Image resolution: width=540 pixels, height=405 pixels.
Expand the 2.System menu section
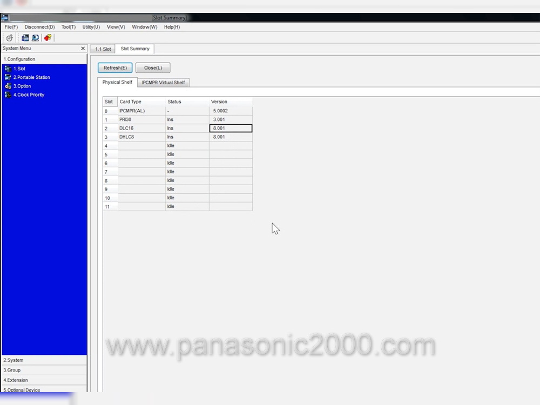click(13, 360)
